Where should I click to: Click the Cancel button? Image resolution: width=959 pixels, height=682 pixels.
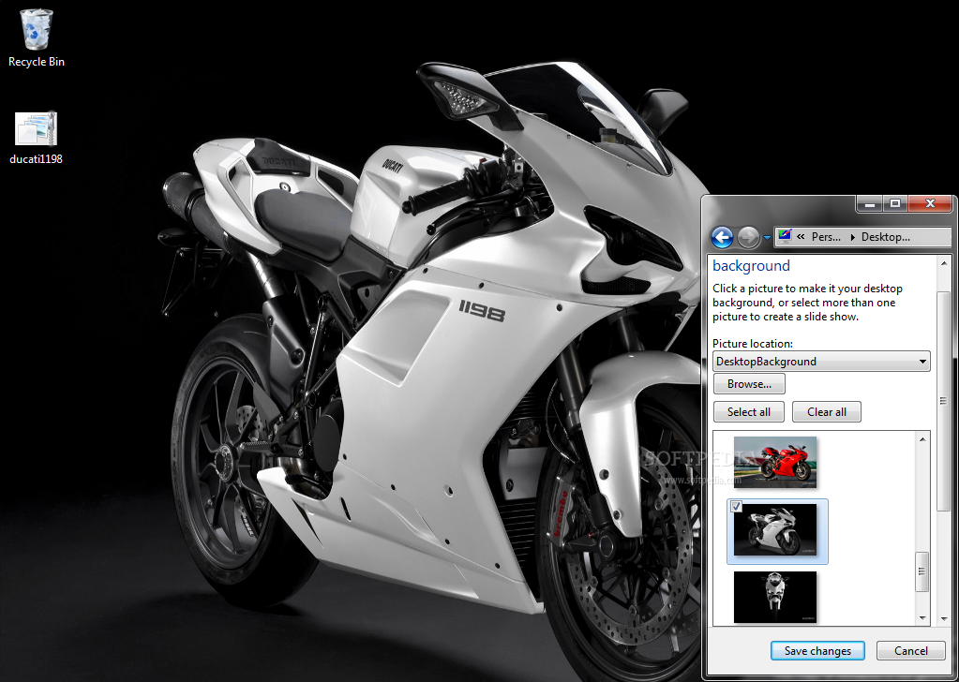click(x=910, y=651)
